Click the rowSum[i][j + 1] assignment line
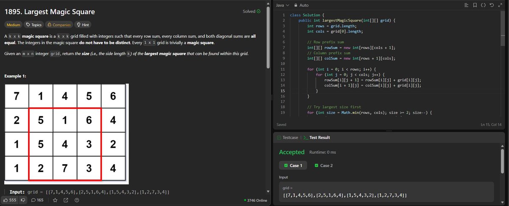 pos(373,80)
